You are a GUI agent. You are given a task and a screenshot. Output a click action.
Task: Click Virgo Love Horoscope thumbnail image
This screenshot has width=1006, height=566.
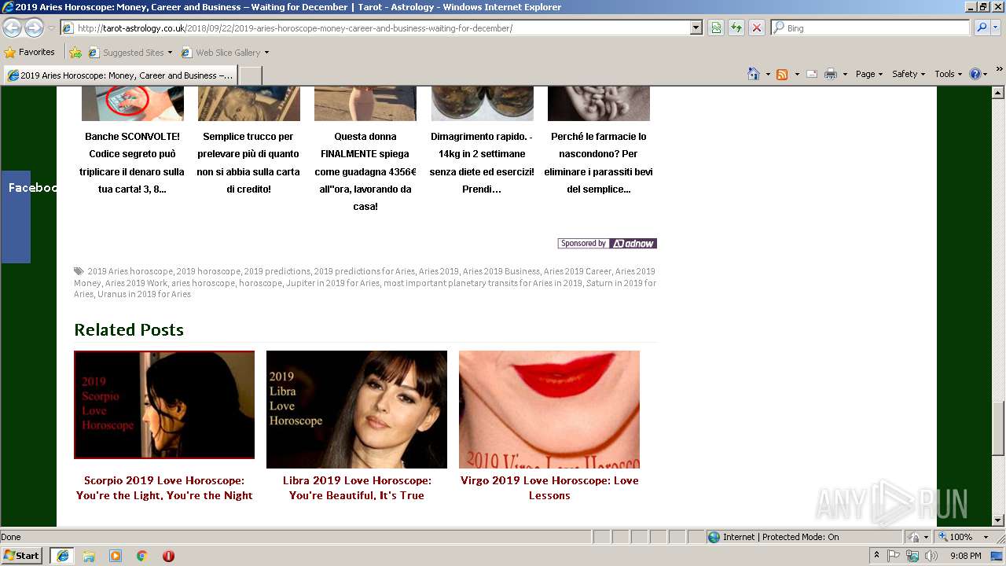(x=549, y=410)
